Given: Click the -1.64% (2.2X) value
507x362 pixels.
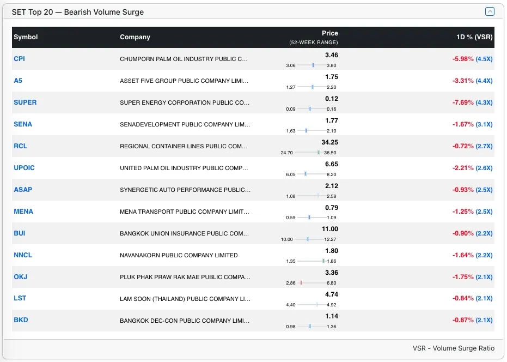Looking at the screenshot, I should pyautogui.click(x=472, y=255).
